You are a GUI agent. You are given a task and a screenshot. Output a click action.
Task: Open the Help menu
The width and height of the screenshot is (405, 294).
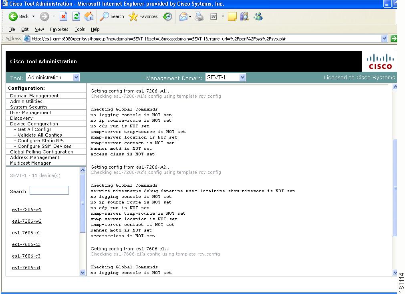(95, 29)
